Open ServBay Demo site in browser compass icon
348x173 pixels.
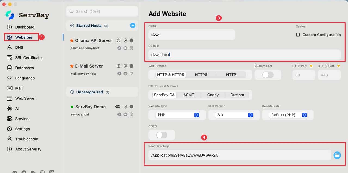pos(119,114)
